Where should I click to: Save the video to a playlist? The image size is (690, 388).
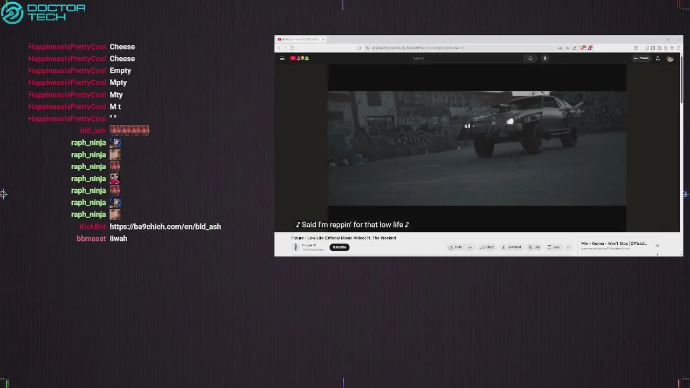click(x=554, y=247)
